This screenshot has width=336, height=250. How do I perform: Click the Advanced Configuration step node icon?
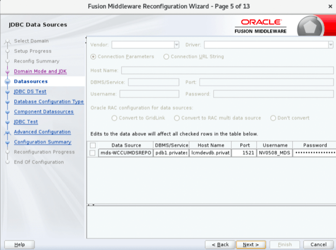[x=8, y=132]
